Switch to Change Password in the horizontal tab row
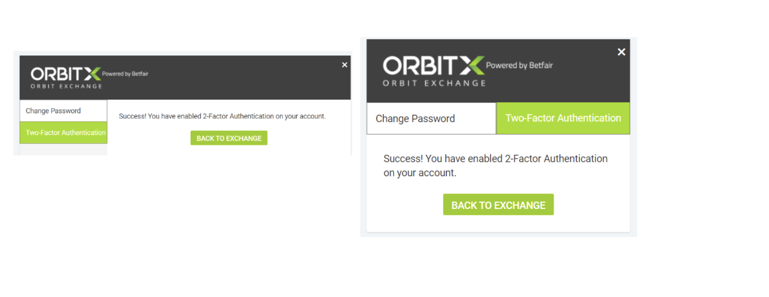The width and height of the screenshot is (769, 297). (431, 119)
